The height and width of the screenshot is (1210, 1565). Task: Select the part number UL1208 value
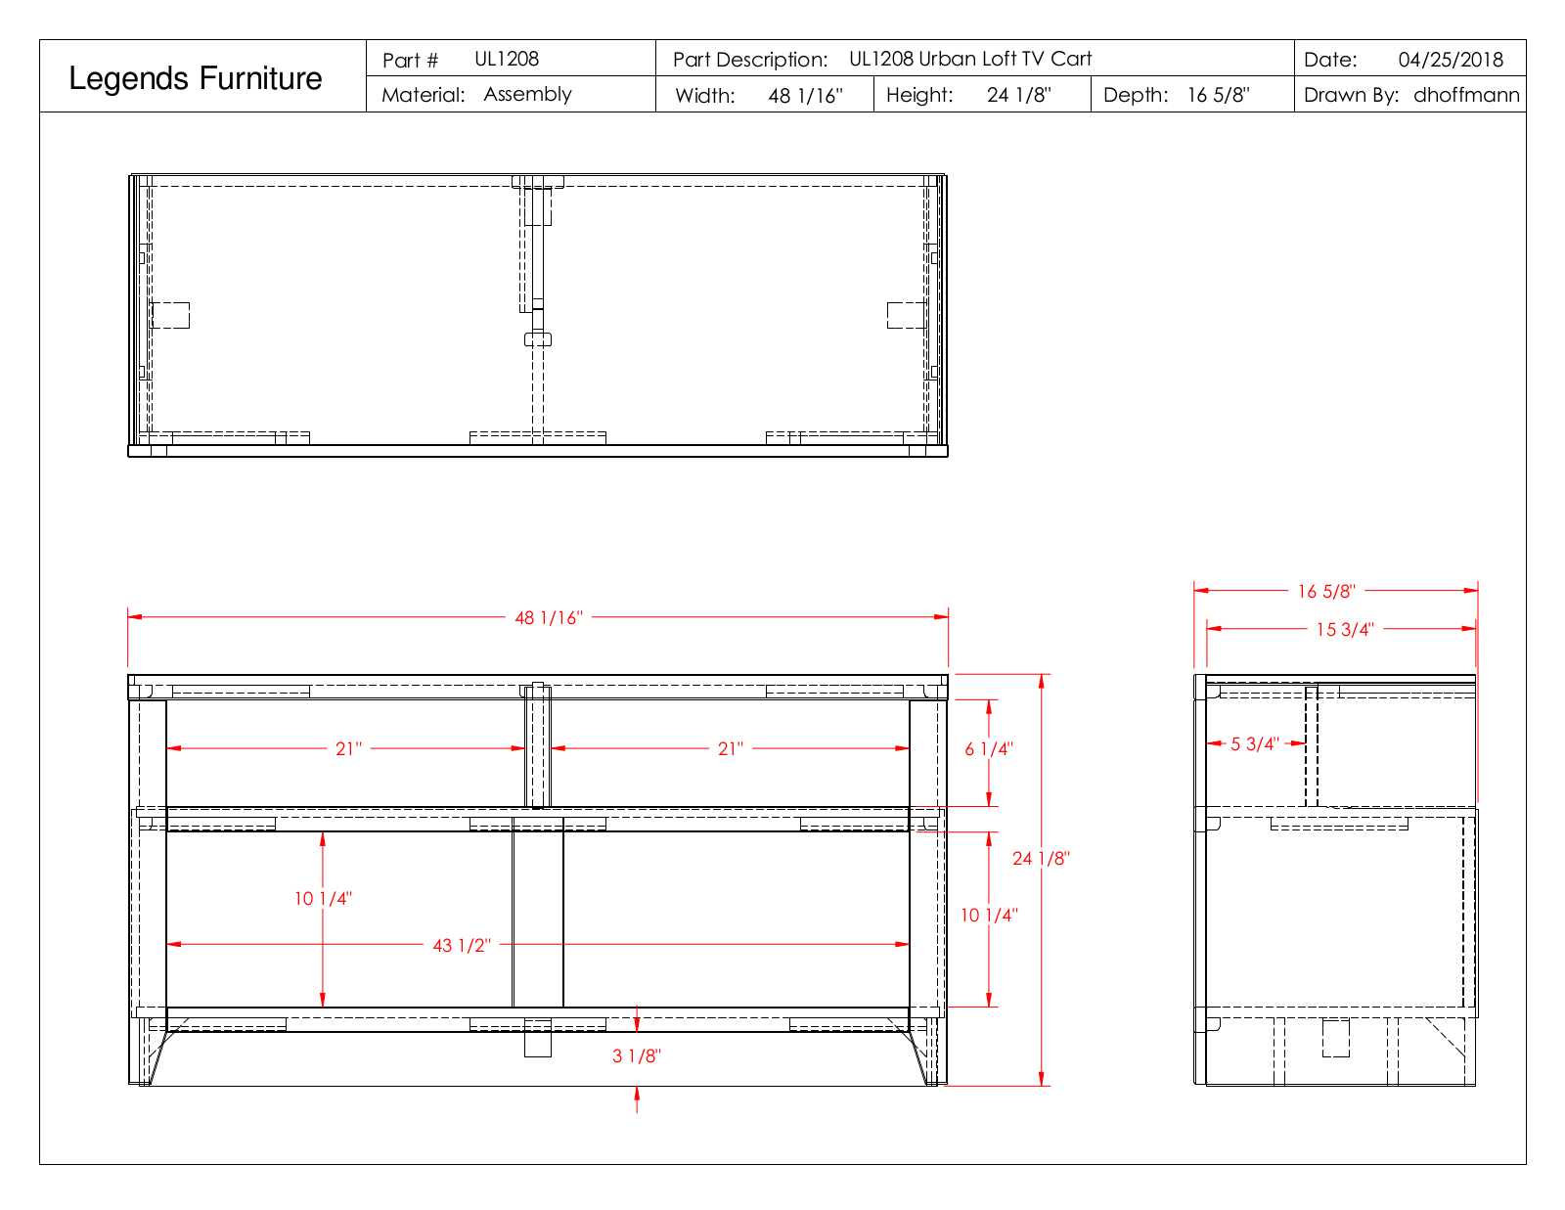pos(507,59)
